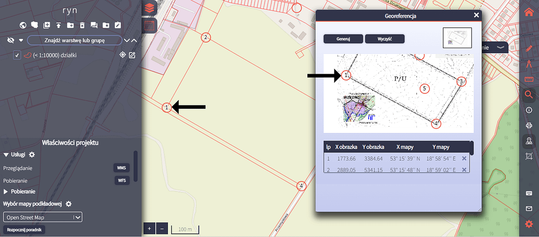
Task: Open the orange settings gear
Action: point(529,224)
